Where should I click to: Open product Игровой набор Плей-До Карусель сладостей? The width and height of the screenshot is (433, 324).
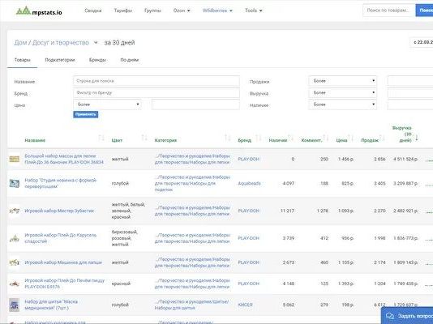(x=61, y=238)
